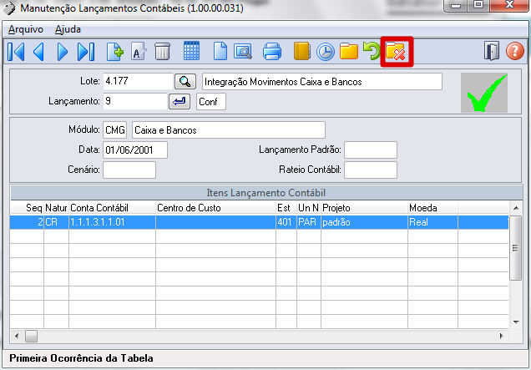
Task: Exit using the door icon
Action: point(492,51)
